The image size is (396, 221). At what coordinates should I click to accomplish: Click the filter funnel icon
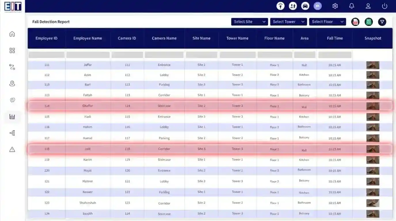(x=382, y=22)
